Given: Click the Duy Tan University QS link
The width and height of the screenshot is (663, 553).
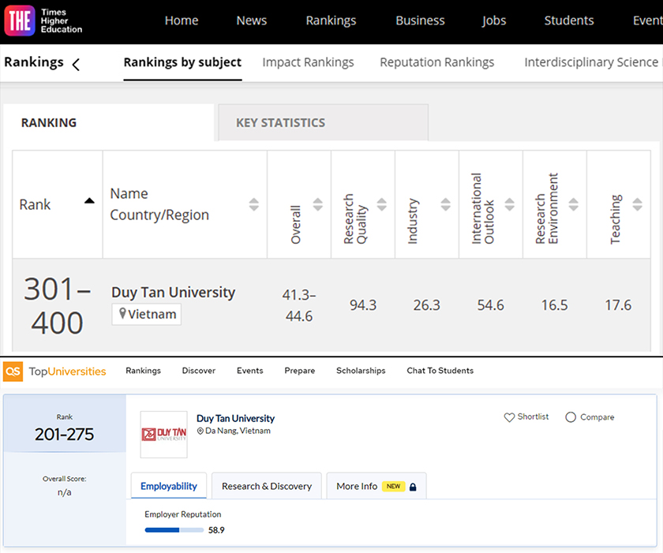Looking at the screenshot, I should tap(235, 419).
